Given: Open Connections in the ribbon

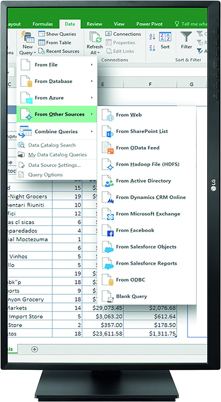Looking at the screenshot, I should (123, 34).
